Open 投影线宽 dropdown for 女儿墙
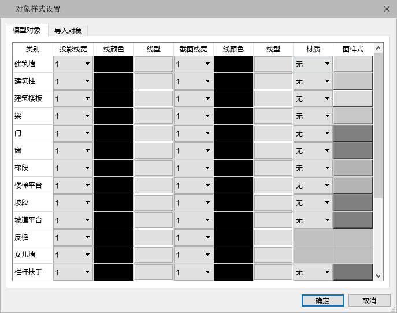Viewport: 397px width, 313px height. [73, 255]
